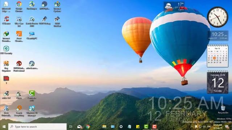
Task: Open the Settings gear in the taskbar
Action: tap(121, 127)
